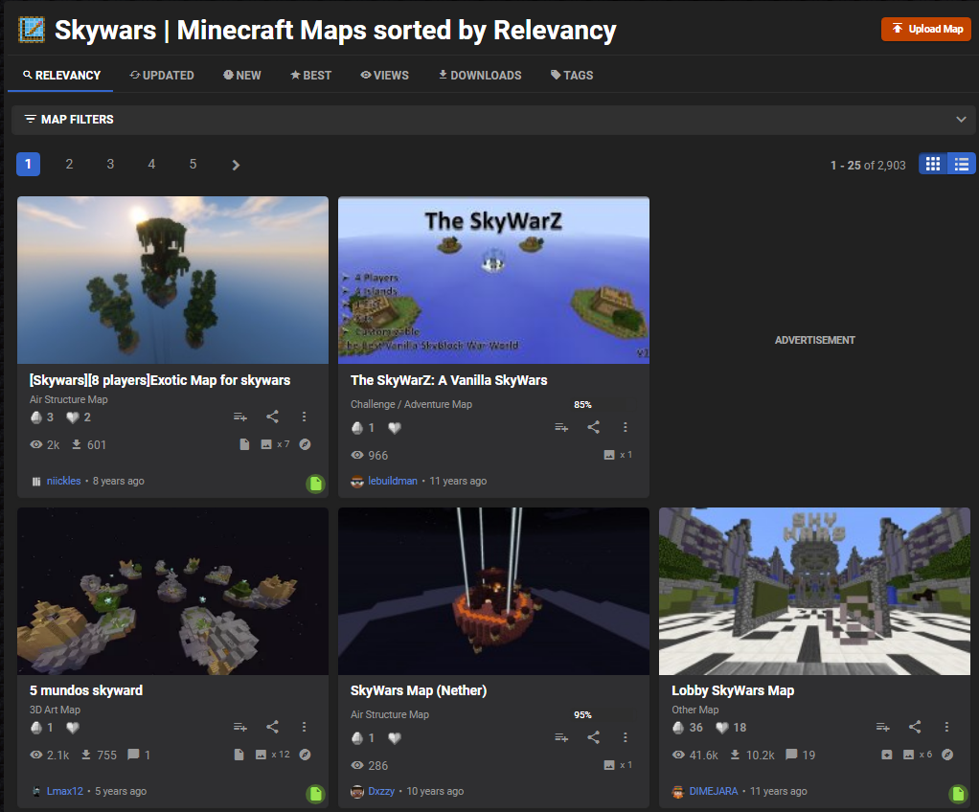The height and width of the screenshot is (812, 979).
Task: Switch to the New tab
Action: click(242, 76)
